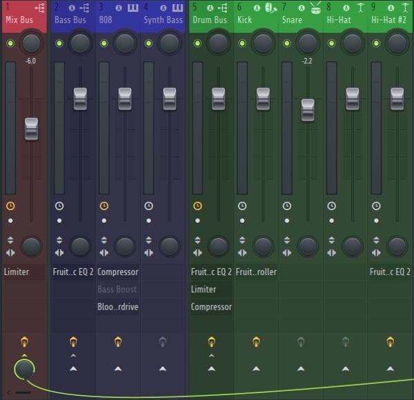This screenshot has height=400, width=414.
Task: Toggle effects enable on Synth Bass
Action: (x=163, y=342)
